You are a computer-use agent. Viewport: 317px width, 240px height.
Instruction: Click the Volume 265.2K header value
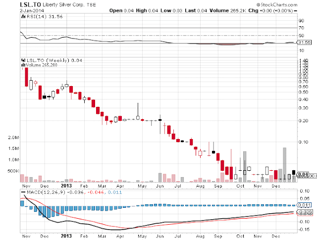point(228,10)
